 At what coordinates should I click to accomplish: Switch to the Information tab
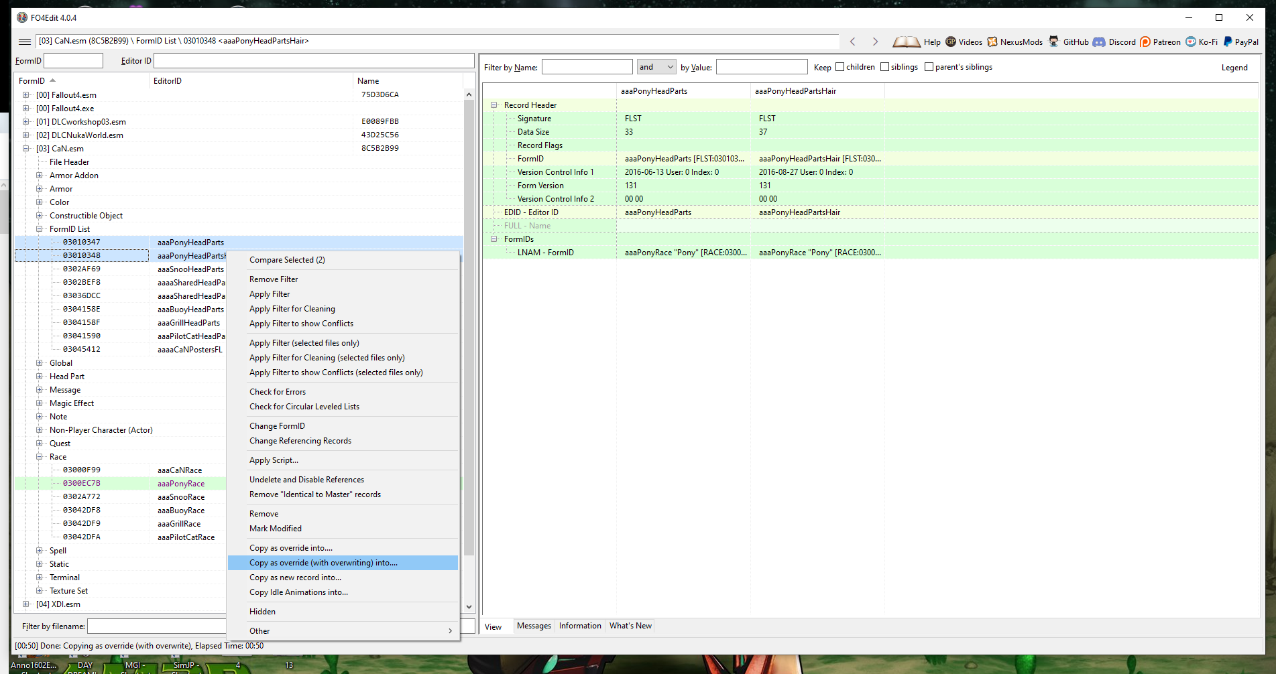(x=580, y=626)
